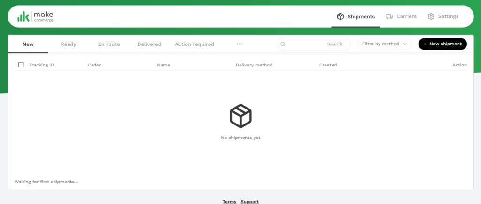Click the Shipments box icon in navigation

tap(341, 16)
